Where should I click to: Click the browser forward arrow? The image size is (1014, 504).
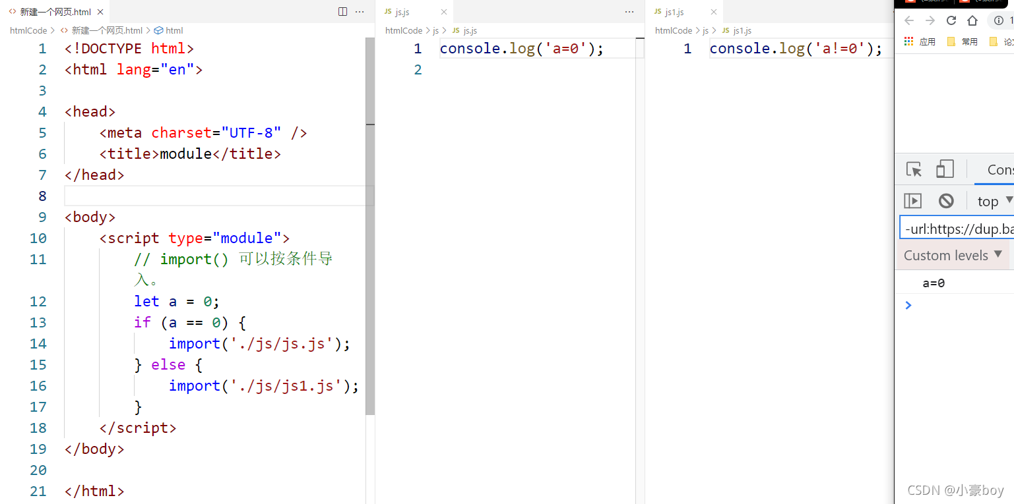930,20
